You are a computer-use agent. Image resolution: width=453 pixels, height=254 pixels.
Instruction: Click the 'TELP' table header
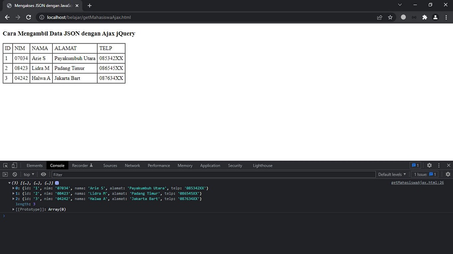click(111, 48)
